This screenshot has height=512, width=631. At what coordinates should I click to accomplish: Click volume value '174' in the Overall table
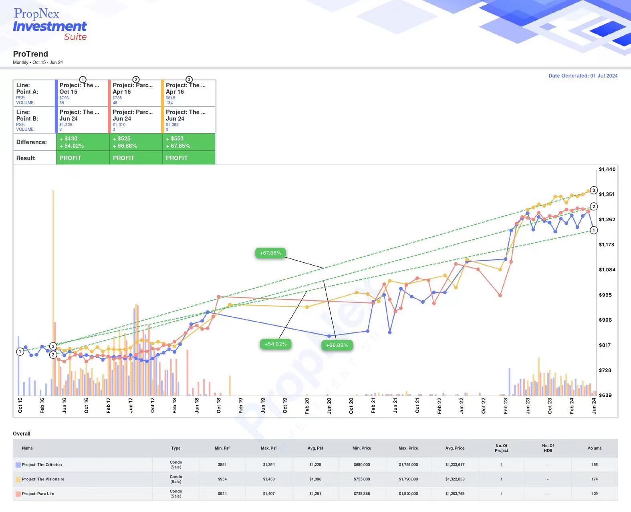pyautogui.click(x=595, y=479)
